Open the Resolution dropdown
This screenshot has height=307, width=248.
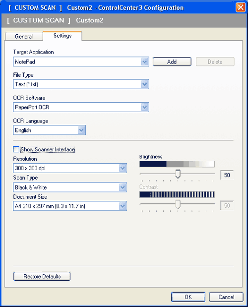(x=123, y=168)
